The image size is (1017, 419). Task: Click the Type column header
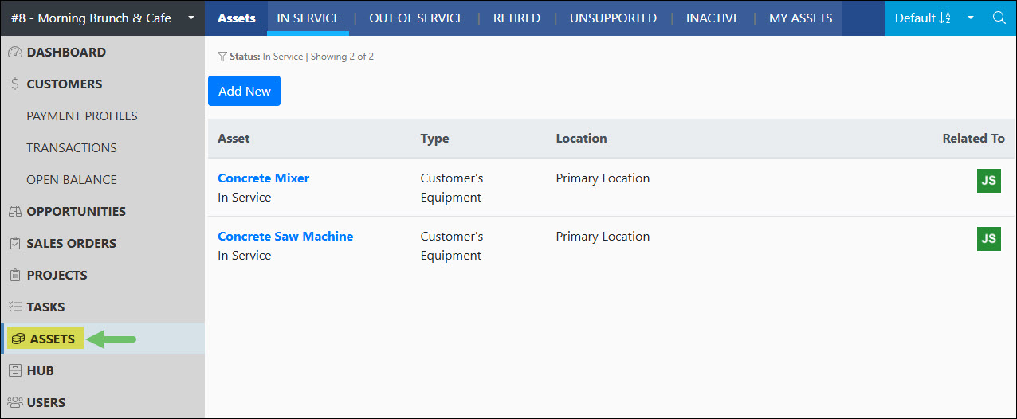(x=434, y=139)
